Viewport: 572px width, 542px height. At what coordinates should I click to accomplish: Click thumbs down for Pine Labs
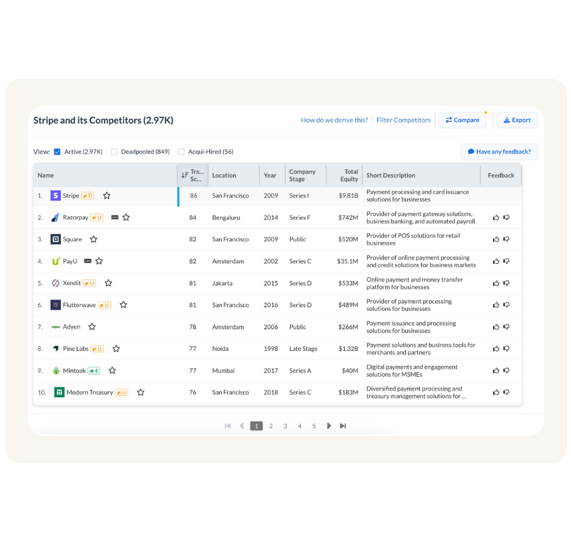(506, 348)
